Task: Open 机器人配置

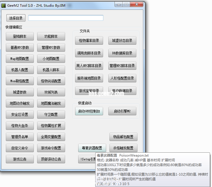Action: [x=20, y=70]
